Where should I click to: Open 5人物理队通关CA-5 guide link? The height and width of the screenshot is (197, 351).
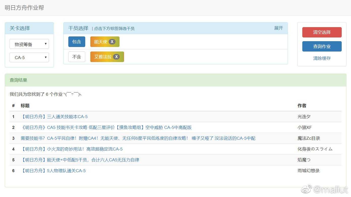coord(53,171)
